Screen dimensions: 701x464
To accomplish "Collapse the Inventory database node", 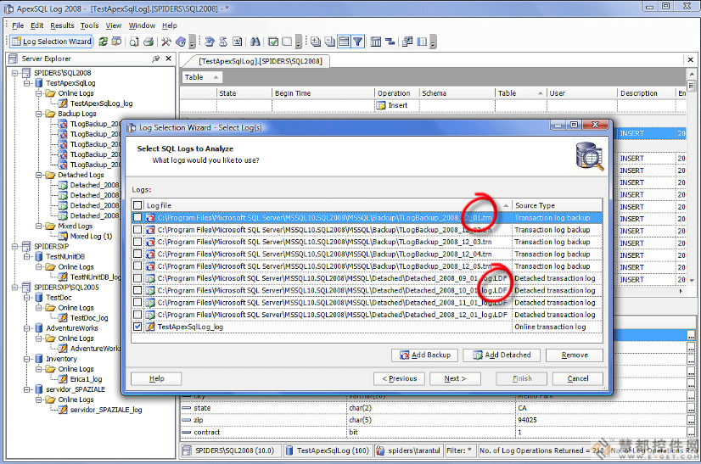I will [27, 359].
